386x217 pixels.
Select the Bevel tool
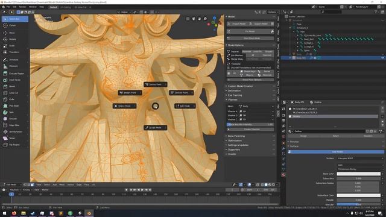tap(14, 86)
